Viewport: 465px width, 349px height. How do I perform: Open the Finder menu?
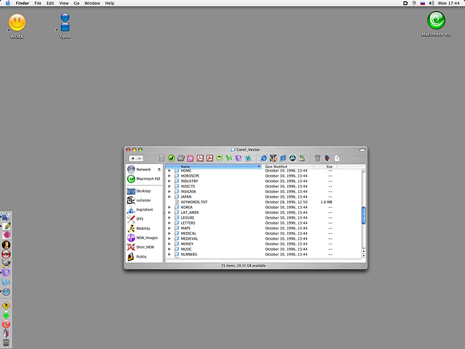click(x=22, y=3)
